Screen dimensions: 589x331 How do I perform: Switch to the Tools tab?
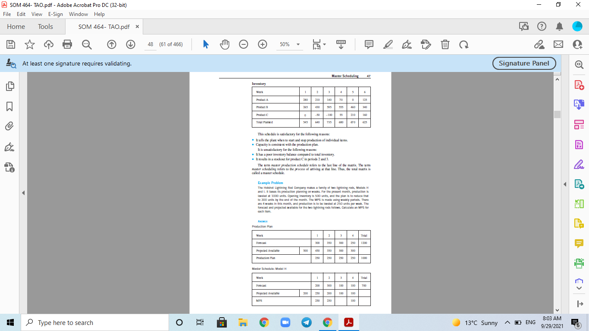(x=45, y=26)
